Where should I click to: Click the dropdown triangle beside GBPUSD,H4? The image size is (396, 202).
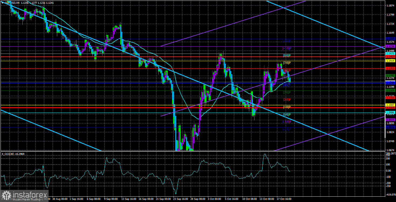(3, 3)
